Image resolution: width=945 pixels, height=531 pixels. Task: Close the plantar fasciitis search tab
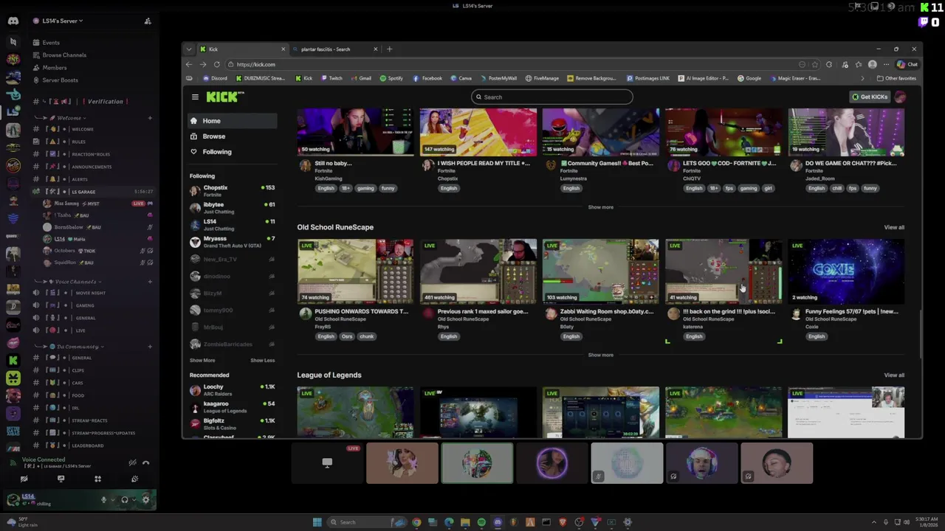[375, 49]
